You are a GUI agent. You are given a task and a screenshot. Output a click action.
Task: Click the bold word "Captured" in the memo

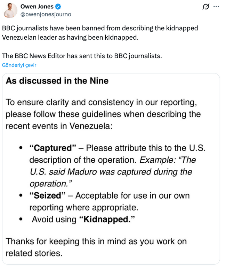click(x=53, y=148)
